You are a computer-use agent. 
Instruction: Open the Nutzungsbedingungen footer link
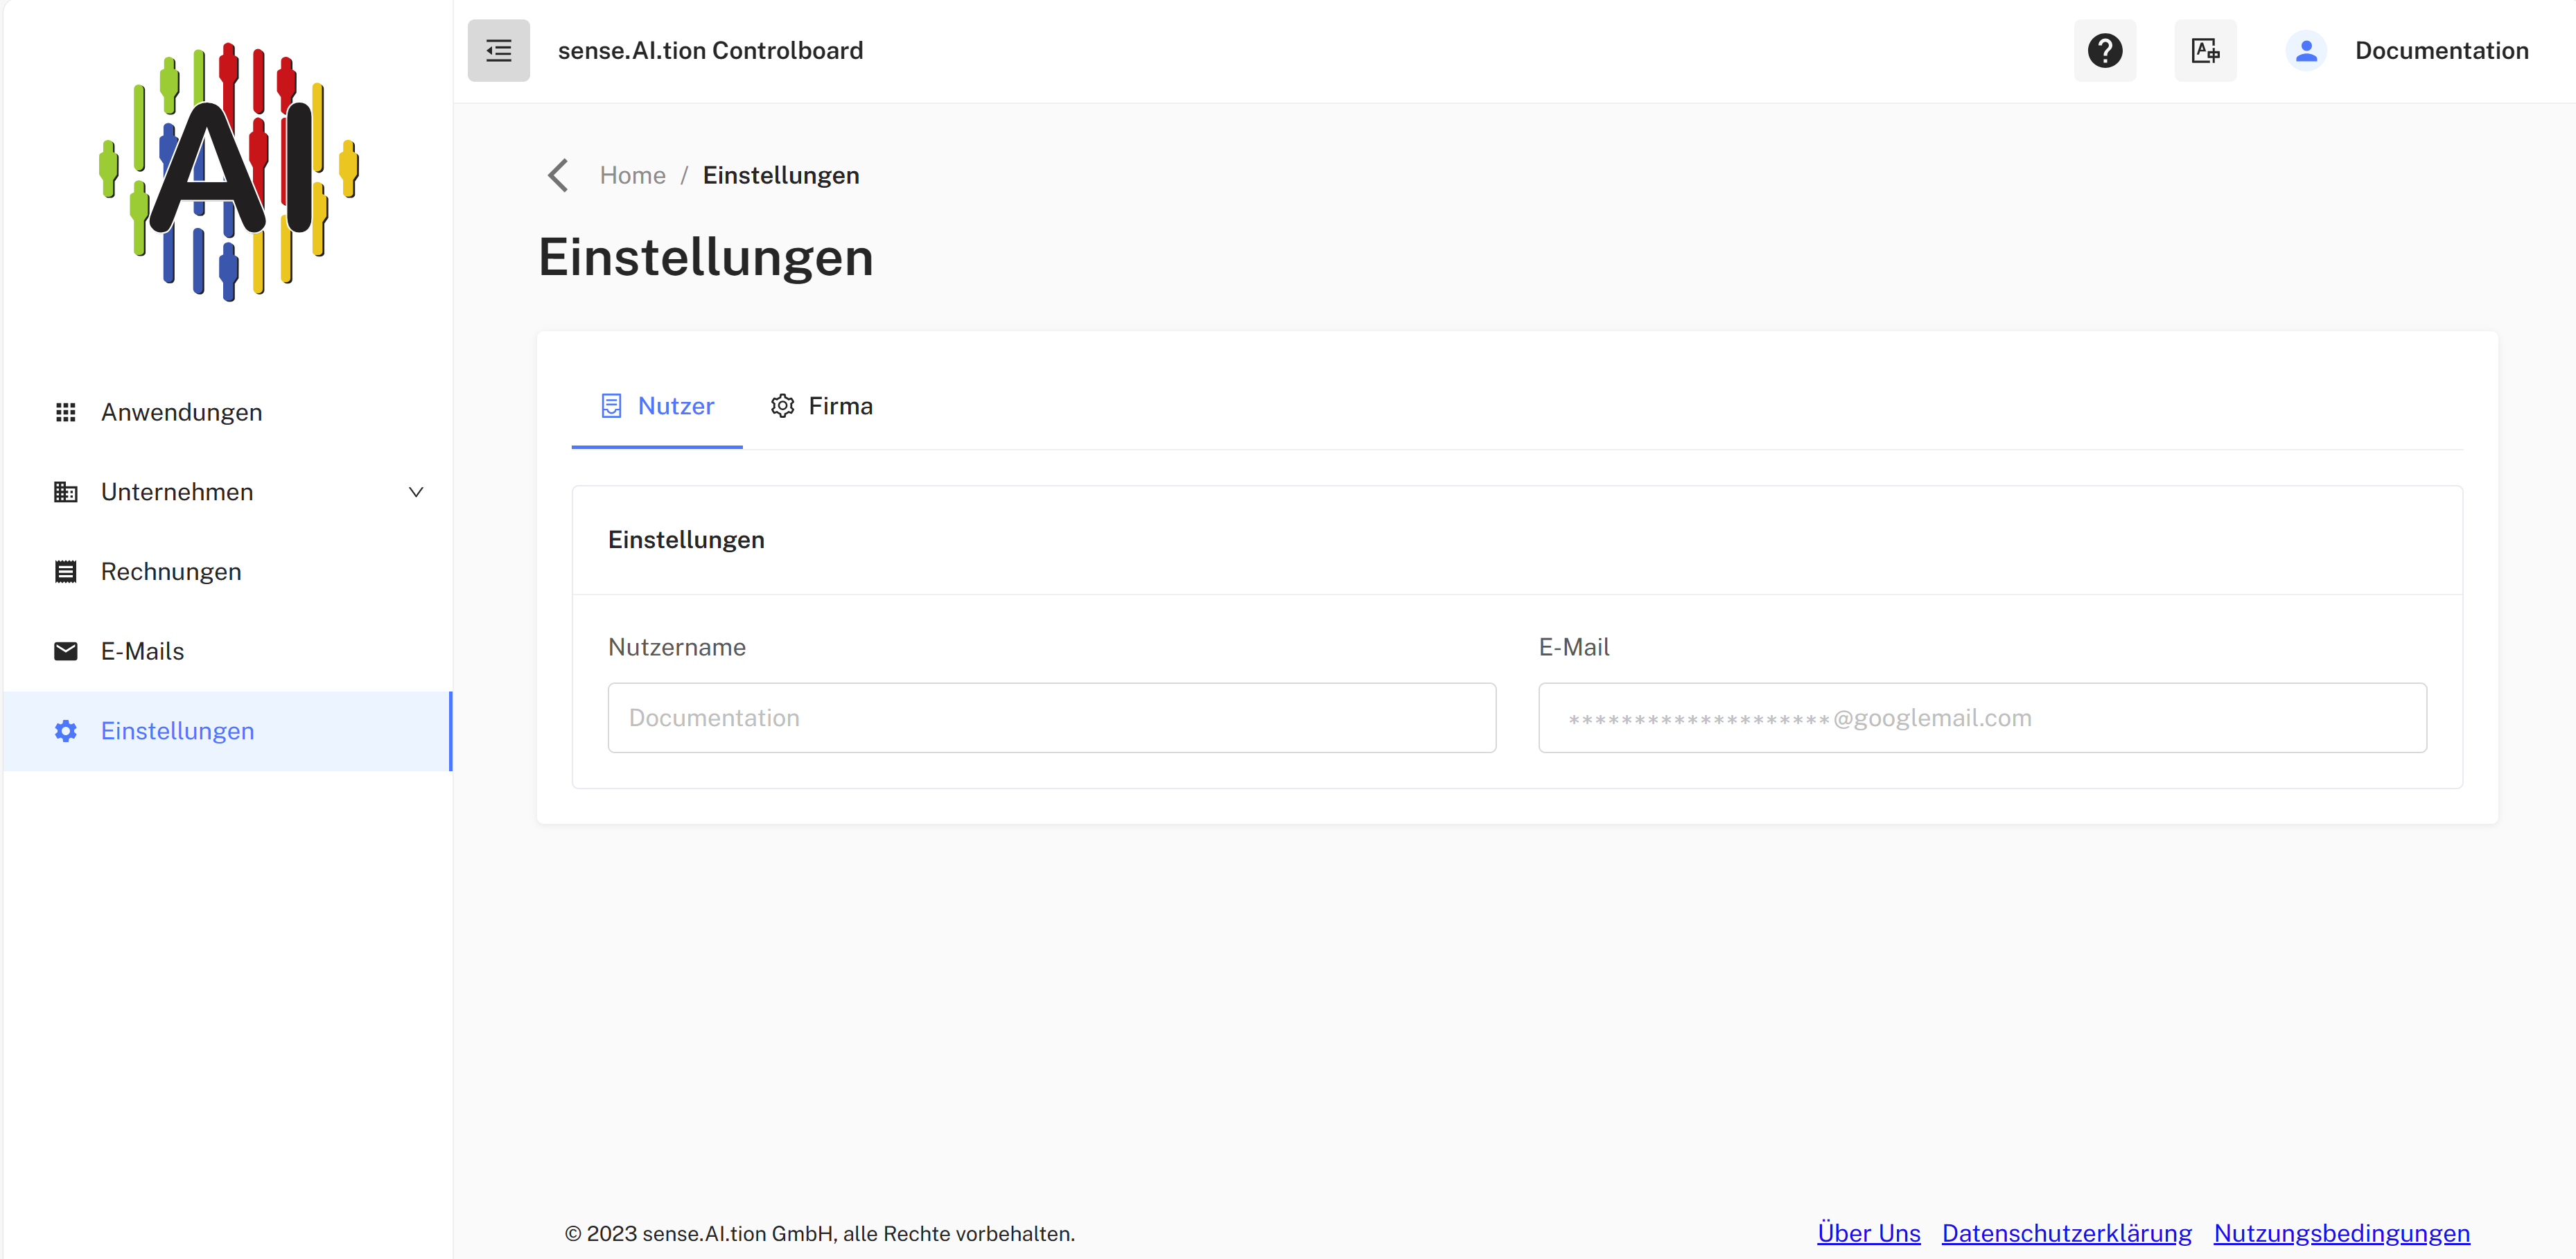point(2341,1233)
